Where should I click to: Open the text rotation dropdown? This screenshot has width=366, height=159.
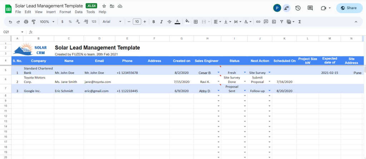(x=247, y=22)
